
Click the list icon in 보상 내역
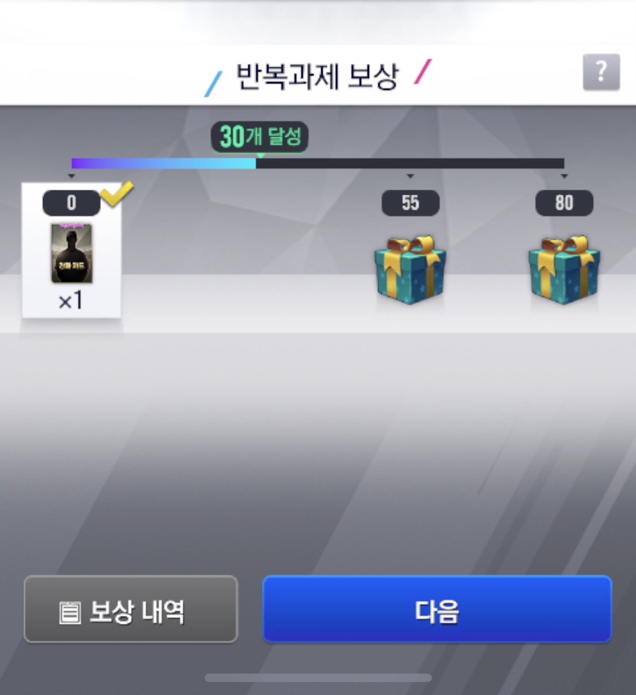[70, 612]
